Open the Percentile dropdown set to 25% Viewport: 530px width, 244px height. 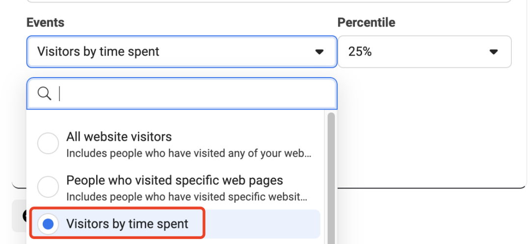coord(424,52)
